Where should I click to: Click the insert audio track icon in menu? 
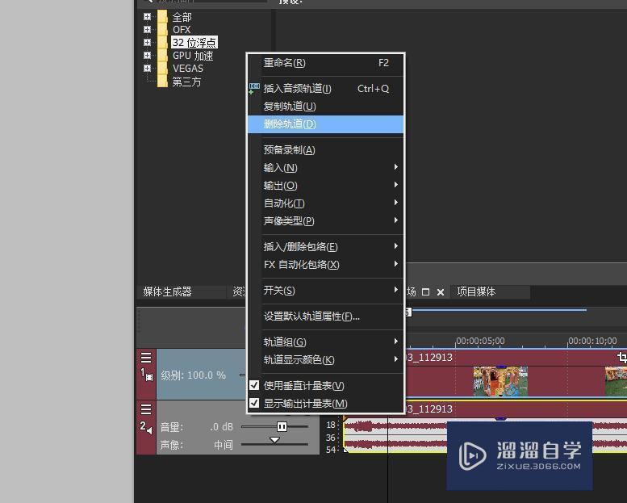tap(254, 89)
